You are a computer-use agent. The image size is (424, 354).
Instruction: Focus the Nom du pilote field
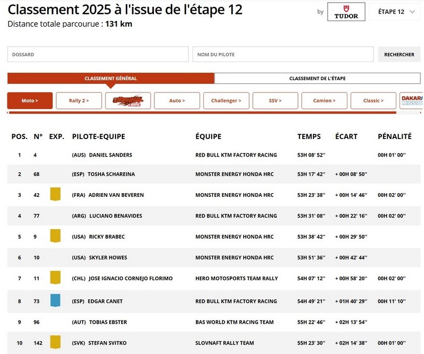coord(283,54)
